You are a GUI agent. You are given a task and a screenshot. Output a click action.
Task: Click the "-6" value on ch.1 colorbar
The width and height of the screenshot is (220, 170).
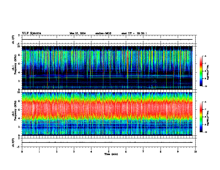pos(205,56)
